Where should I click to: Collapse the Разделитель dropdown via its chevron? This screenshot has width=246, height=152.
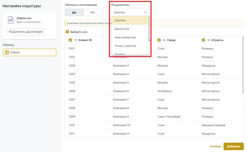pos(145,12)
